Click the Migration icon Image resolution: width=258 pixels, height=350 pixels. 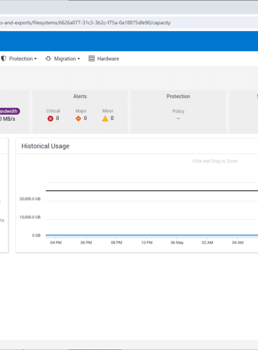(48, 59)
